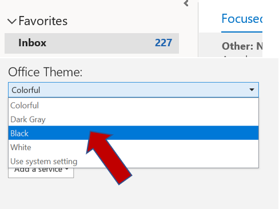Click the Office Theme dropdown arrow

pos(252,90)
